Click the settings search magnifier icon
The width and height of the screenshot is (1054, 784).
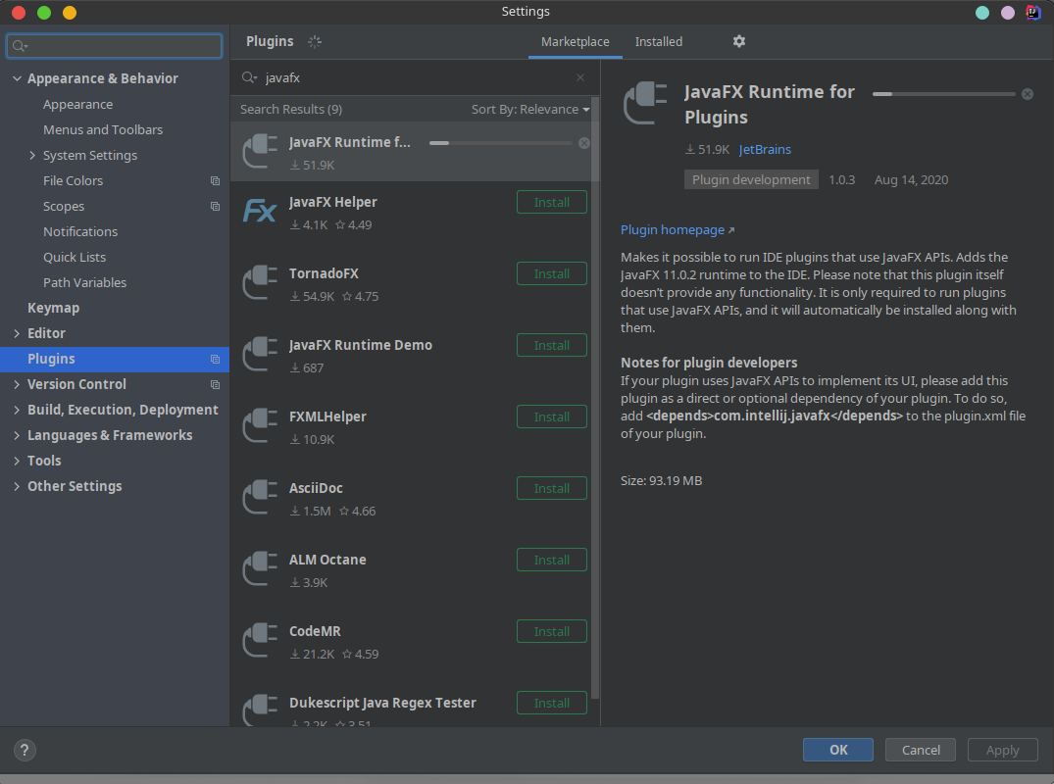pyautogui.click(x=20, y=46)
